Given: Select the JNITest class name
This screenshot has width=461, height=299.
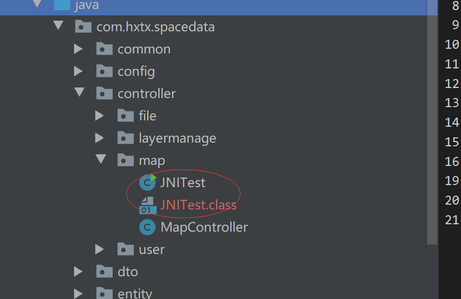Looking at the screenshot, I should point(183,183).
